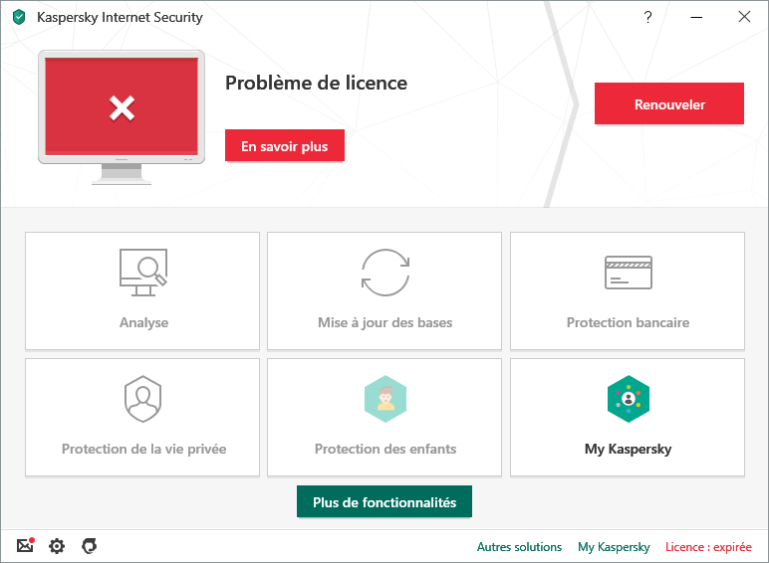
Task: Click the Problème de licence heading
Action: coord(316,83)
